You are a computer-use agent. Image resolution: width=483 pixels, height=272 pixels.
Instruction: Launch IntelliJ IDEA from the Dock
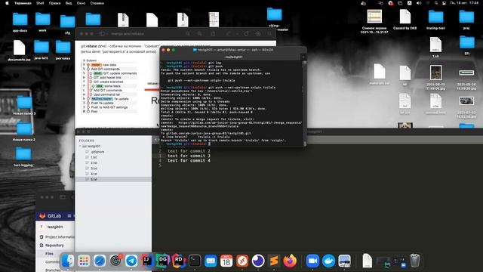pyautogui.click(x=147, y=261)
